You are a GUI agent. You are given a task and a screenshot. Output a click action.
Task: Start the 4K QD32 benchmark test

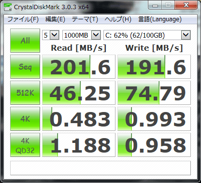point(25,145)
